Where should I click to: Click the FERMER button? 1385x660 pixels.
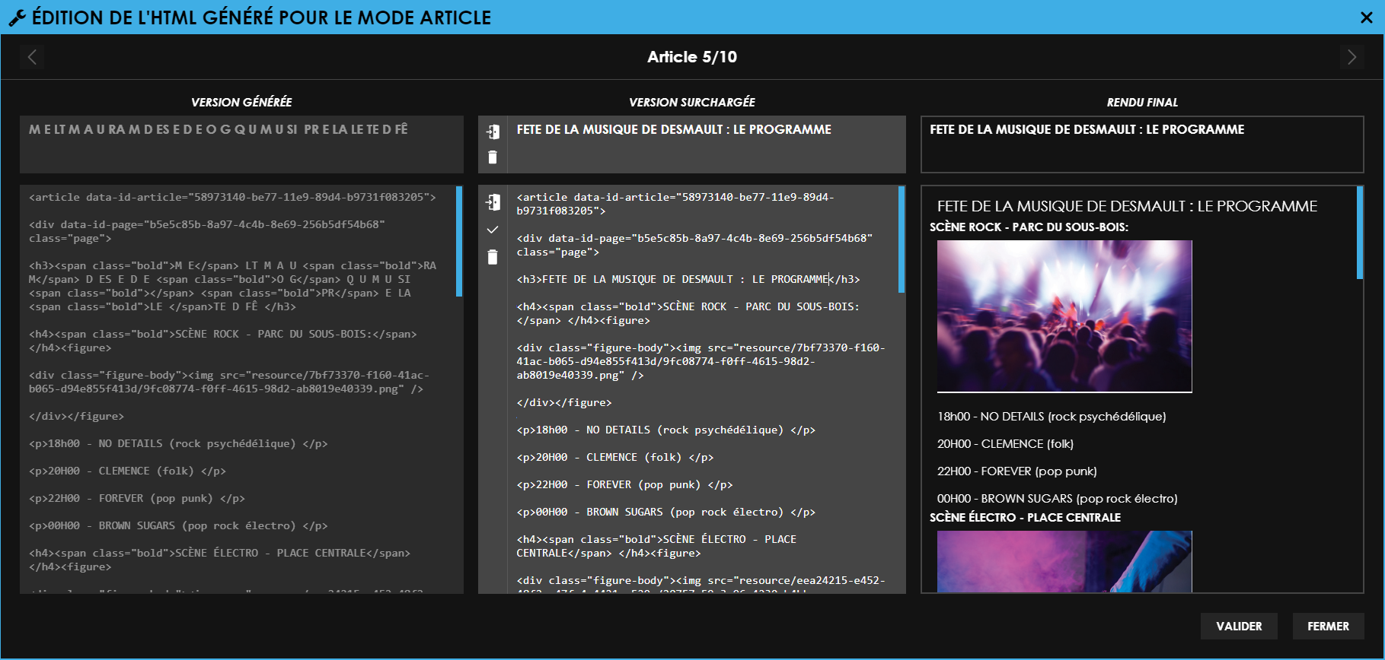point(1328,627)
